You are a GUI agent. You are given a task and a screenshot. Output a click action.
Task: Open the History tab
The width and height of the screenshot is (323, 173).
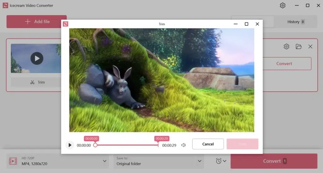click(296, 22)
